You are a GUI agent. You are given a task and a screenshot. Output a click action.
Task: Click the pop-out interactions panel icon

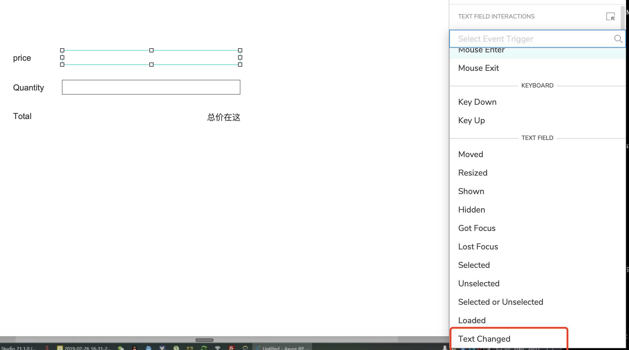point(610,17)
